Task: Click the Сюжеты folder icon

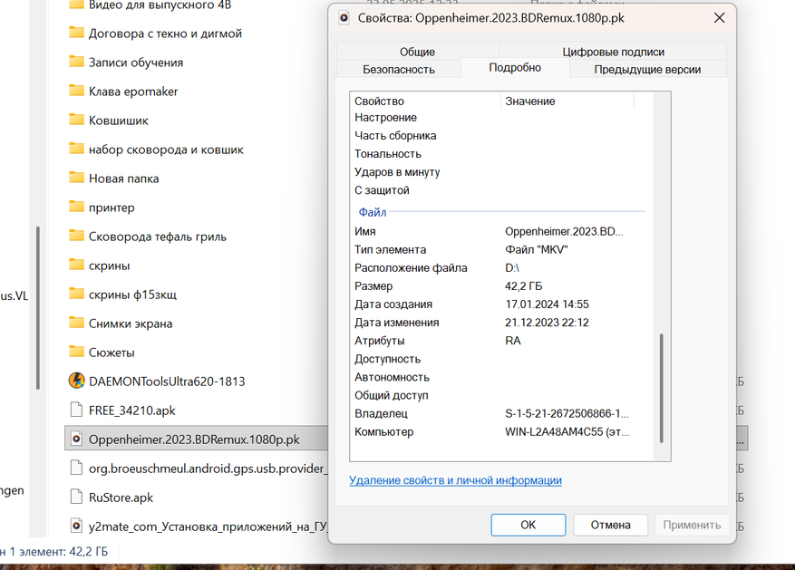Action: point(76,352)
